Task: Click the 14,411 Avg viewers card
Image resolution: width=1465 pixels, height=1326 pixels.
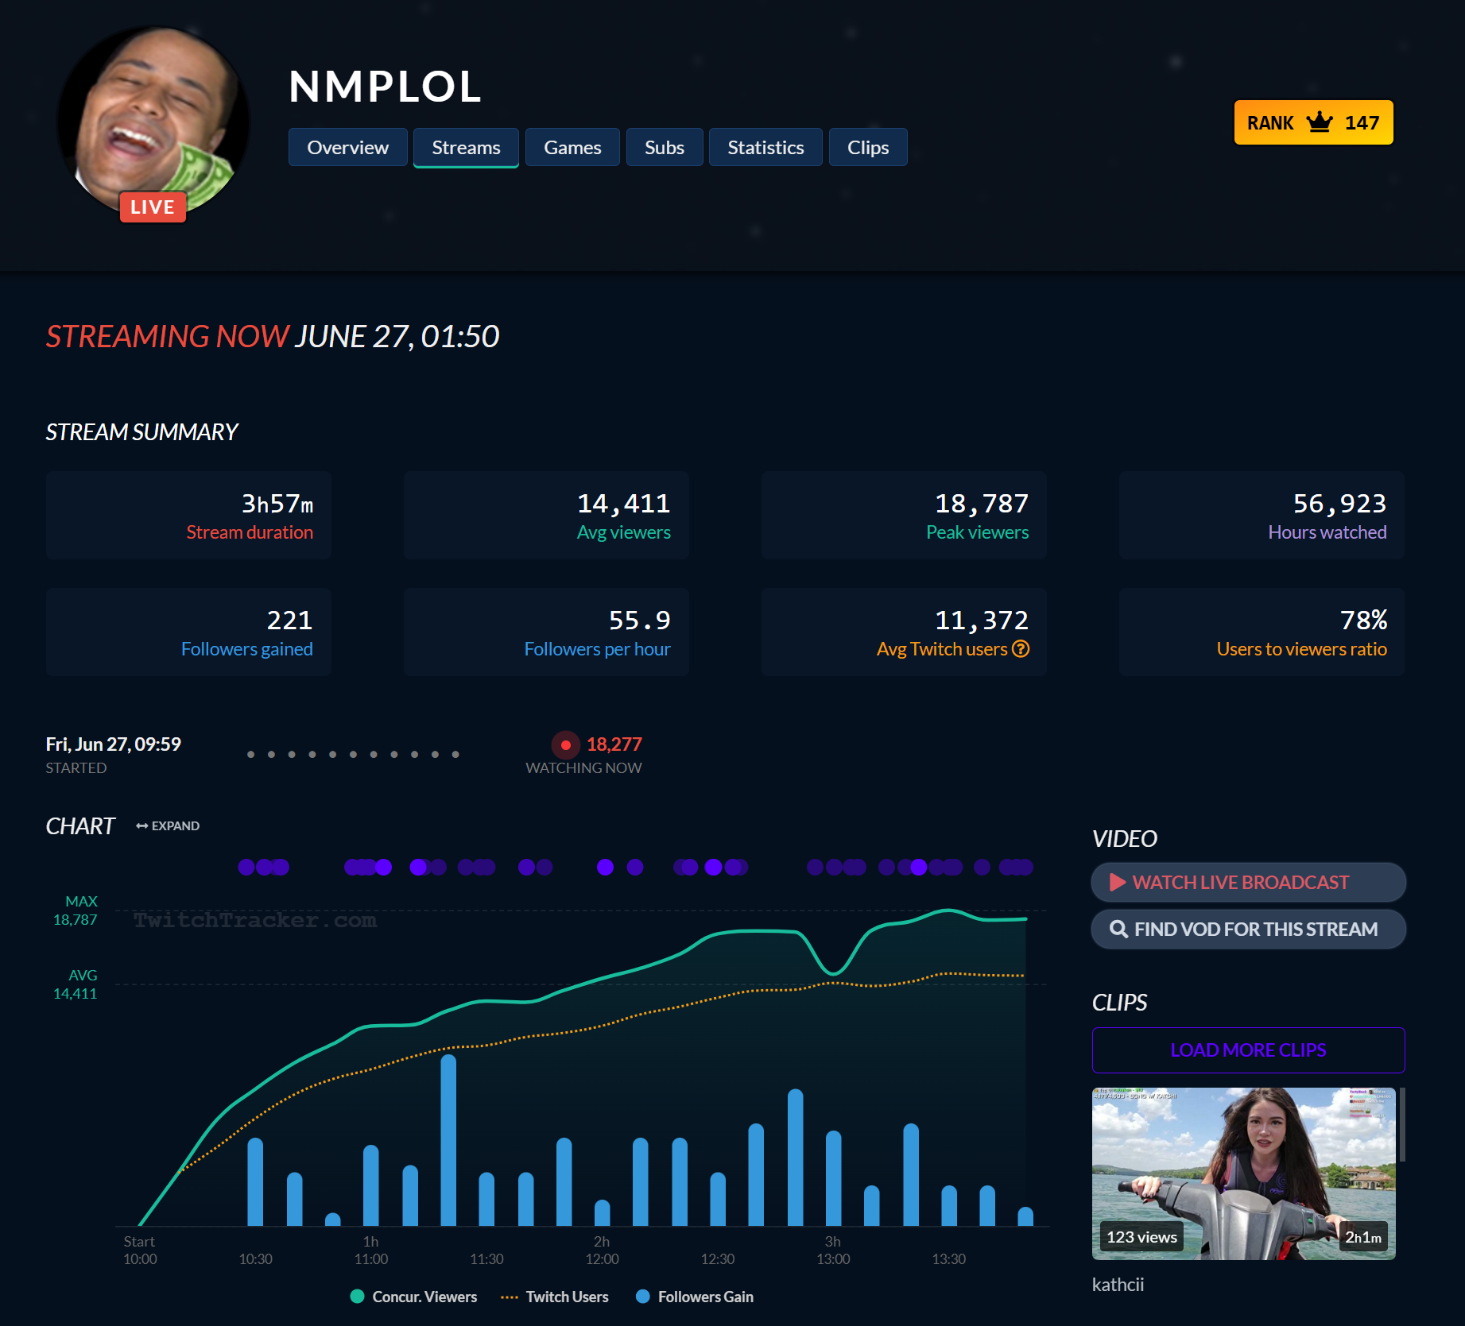Action: (546, 515)
